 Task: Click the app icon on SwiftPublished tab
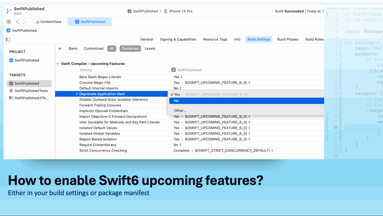click(77, 22)
